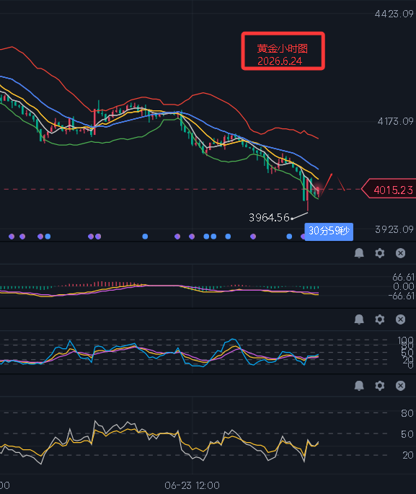
Task: Set alert bell on the KDJ panel
Action: click(359, 319)
